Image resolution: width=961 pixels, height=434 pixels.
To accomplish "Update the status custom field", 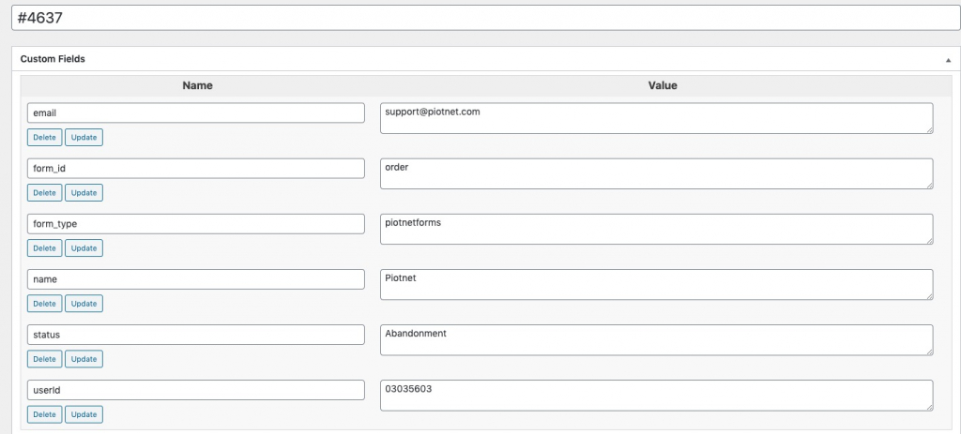I will 84,359.
